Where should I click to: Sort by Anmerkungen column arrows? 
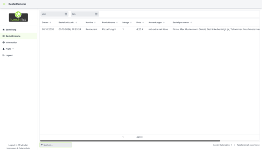(164, 22)
